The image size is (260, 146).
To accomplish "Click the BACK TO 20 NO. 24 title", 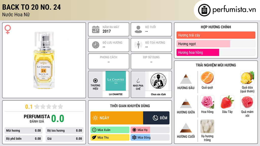I will pos(31,7).
